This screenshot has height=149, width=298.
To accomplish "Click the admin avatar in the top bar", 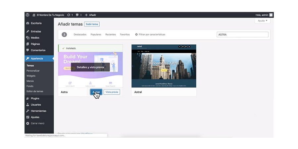I will (x=271, y=15).
